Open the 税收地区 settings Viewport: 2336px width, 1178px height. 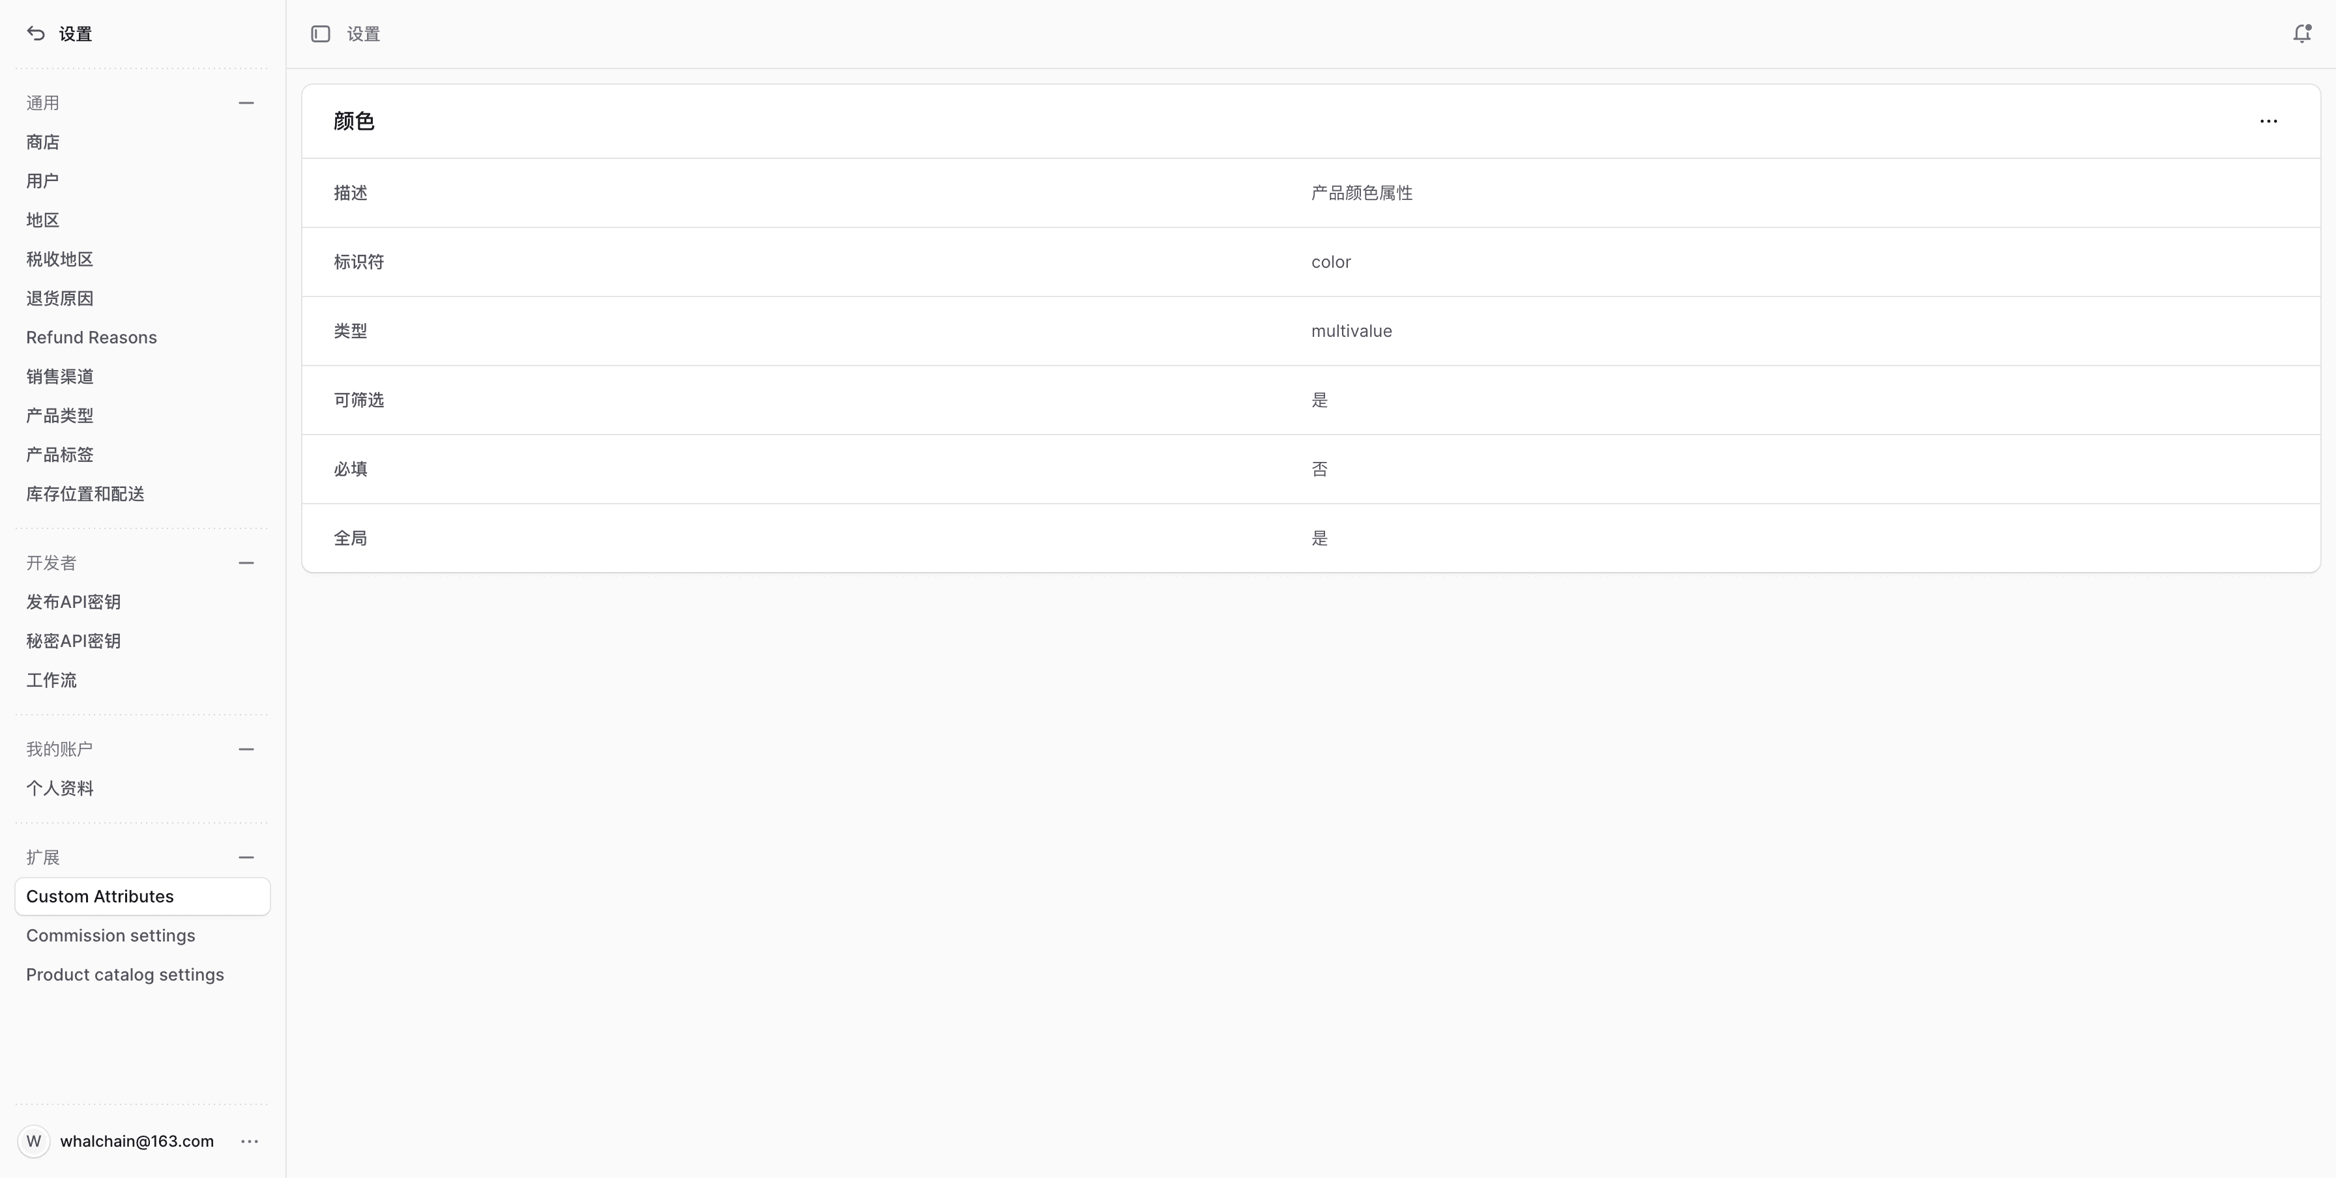pyautogui.click(x=60, y=259)
